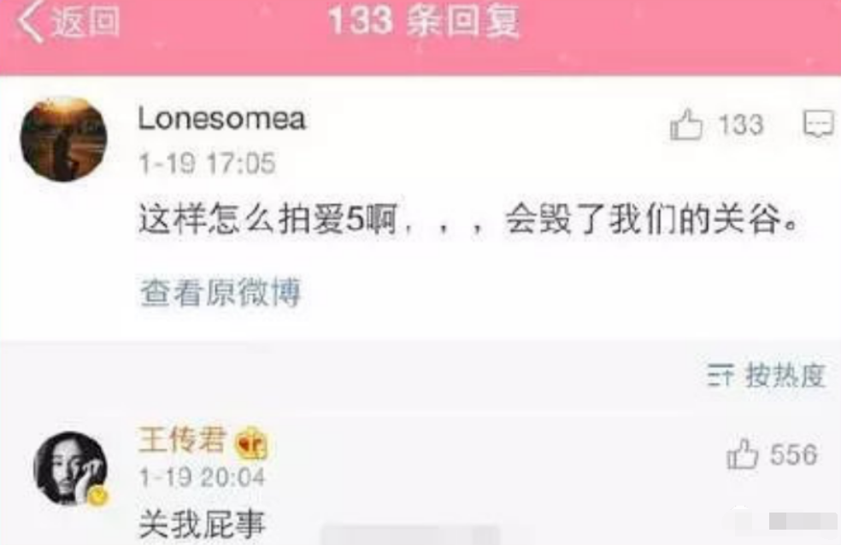Tap the back arrow icon
This screenshot has width=841, height=545.
[x=30, y=21]
